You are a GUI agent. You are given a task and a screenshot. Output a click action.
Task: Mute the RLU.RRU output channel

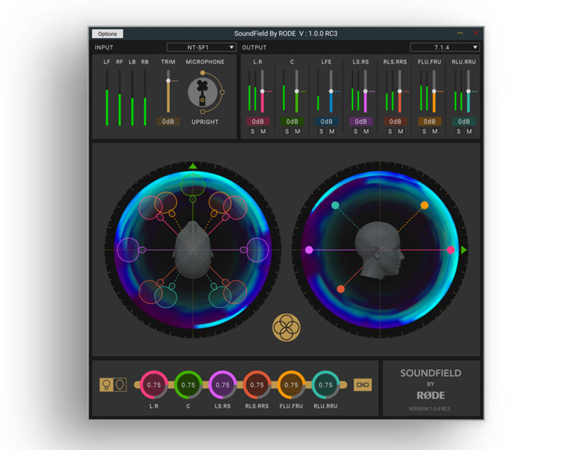[469, 132]
